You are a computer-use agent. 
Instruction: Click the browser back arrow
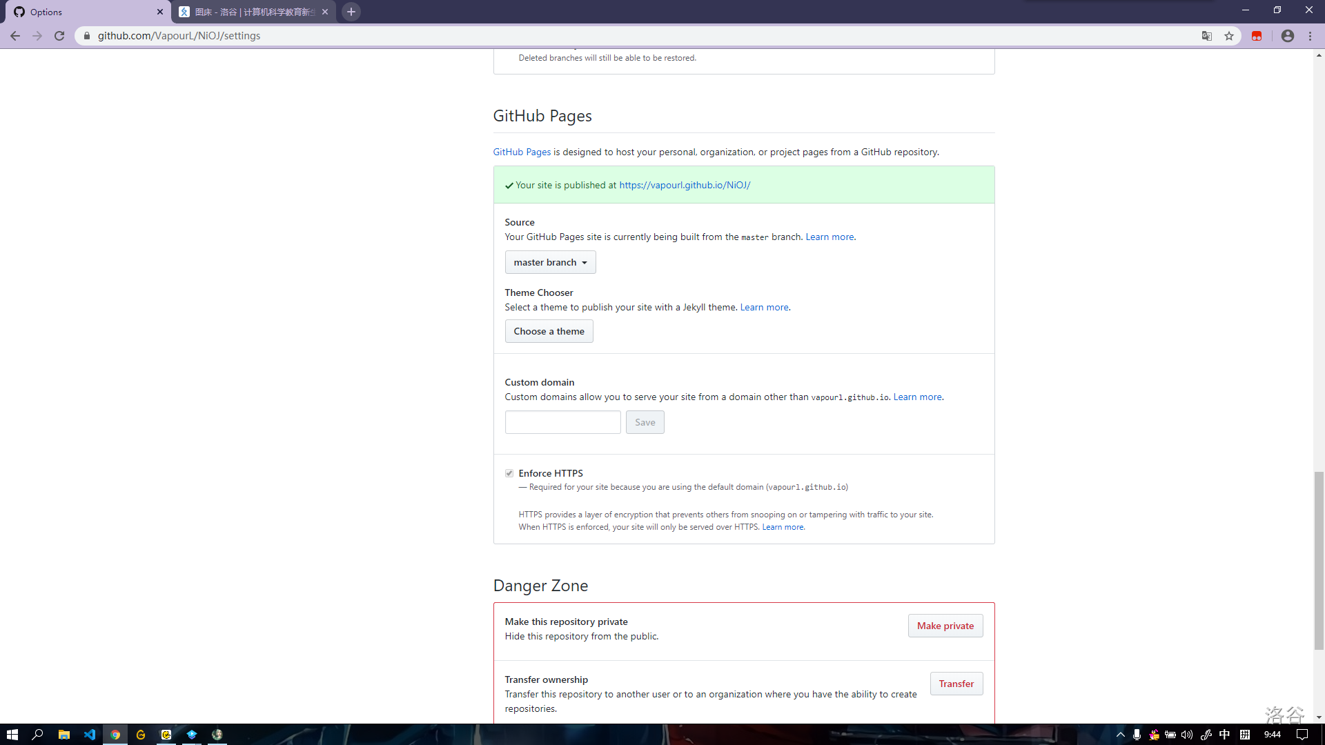[x=15, y=36]
